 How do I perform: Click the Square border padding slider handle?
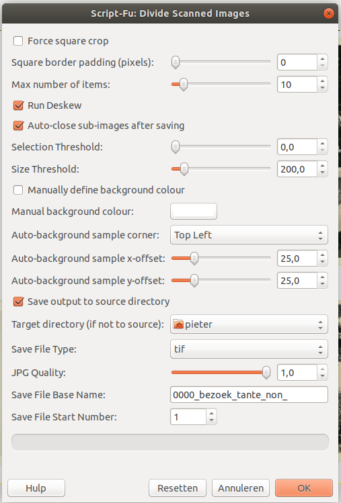coord(175,62)
